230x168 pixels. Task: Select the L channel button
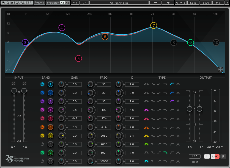coord(207,156)
